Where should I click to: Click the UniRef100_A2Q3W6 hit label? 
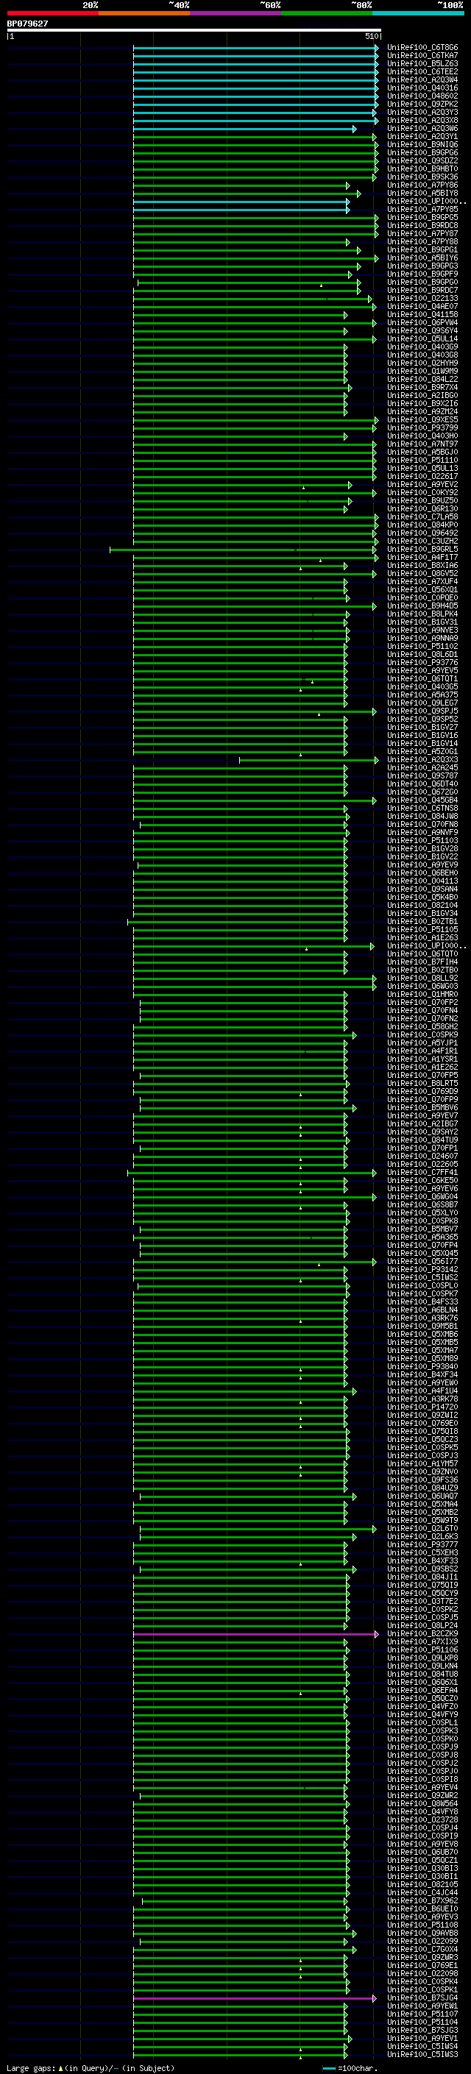click(x=422, y=128)
